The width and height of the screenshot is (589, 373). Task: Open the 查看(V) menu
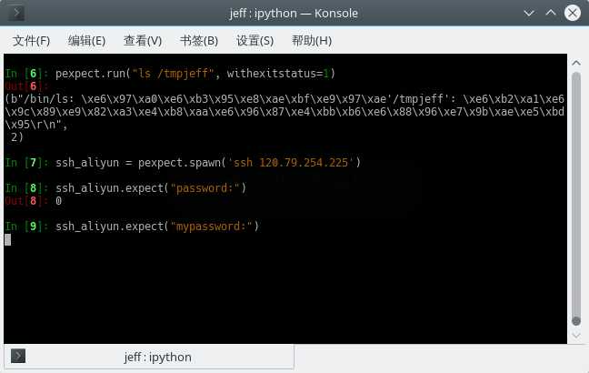[x=143, y=41]
